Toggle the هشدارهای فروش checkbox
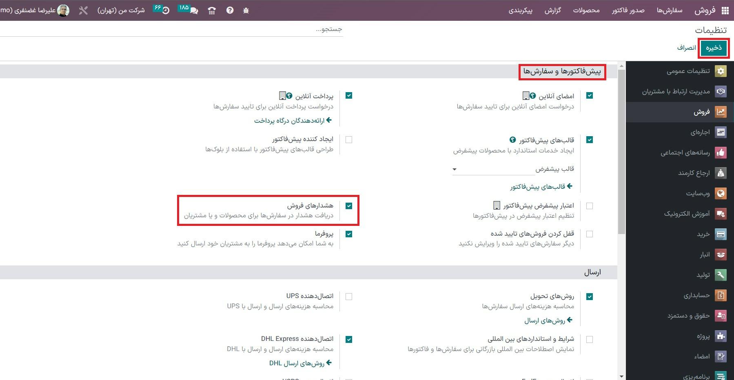 349,206
